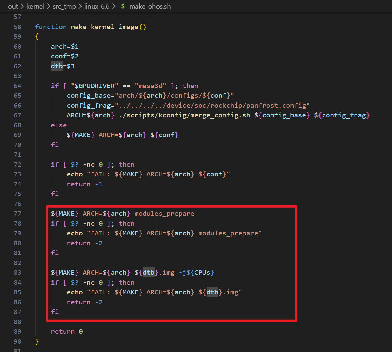Click the chevron after linux-6.6 breadcrumb
Viewport: 392px width, 352px height.
click(x=114, y=6)
